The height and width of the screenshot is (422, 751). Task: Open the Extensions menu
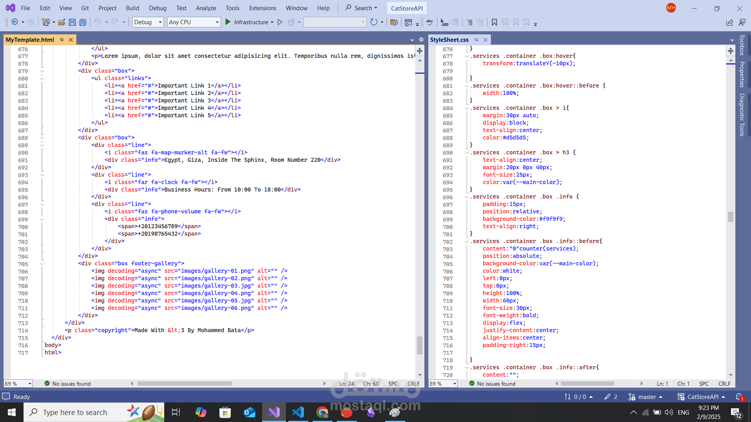(262, 8)
